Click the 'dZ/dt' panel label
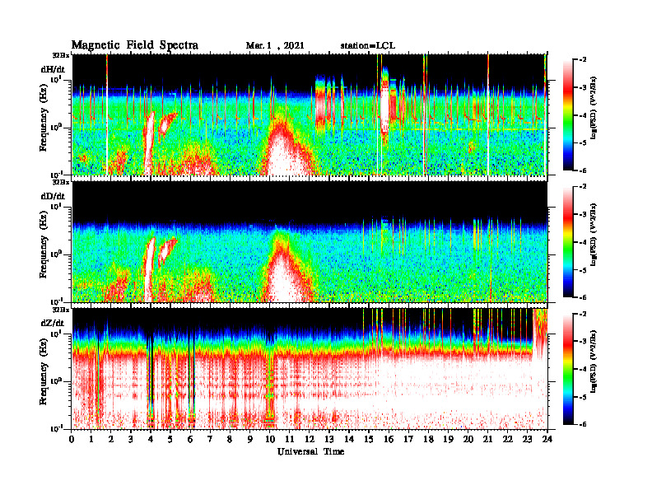This screenshot has width=652, height=504. pos(53,323)
